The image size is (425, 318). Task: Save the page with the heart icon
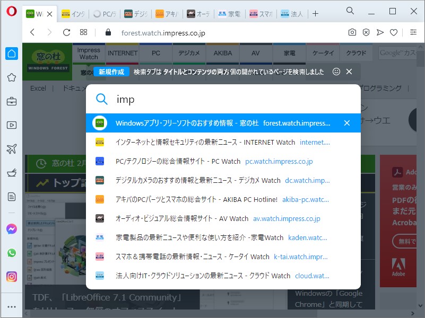394,32
